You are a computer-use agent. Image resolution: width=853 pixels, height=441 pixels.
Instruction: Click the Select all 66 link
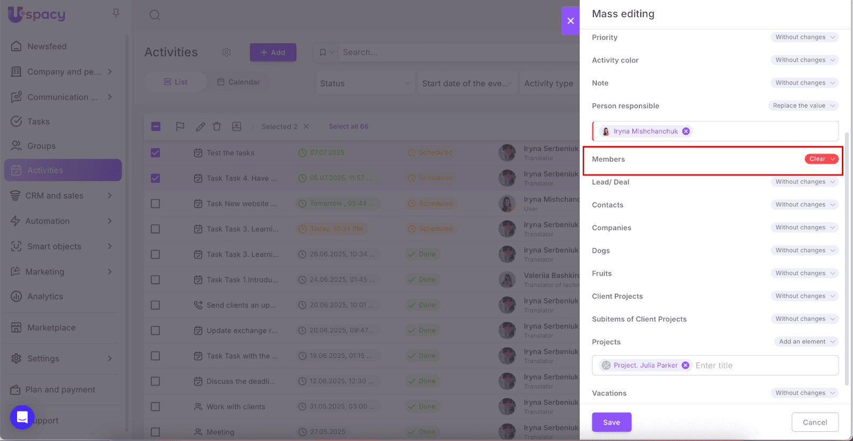click(x=348, y=126)
